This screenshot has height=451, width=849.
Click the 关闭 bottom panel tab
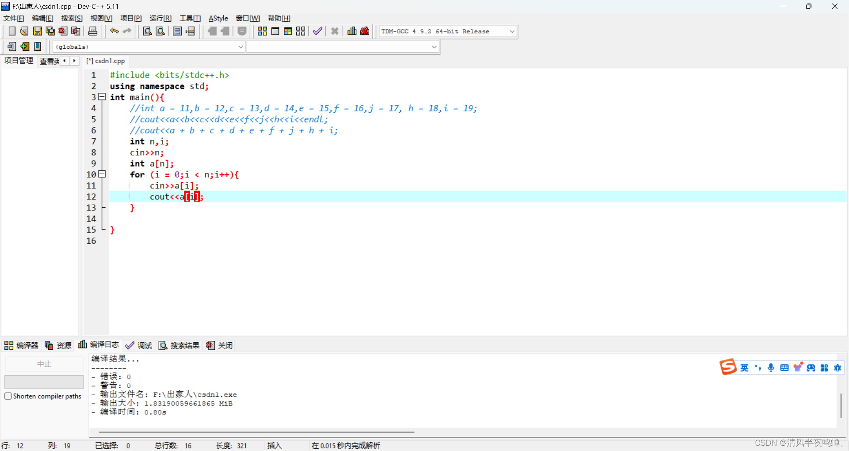(219, 345)
